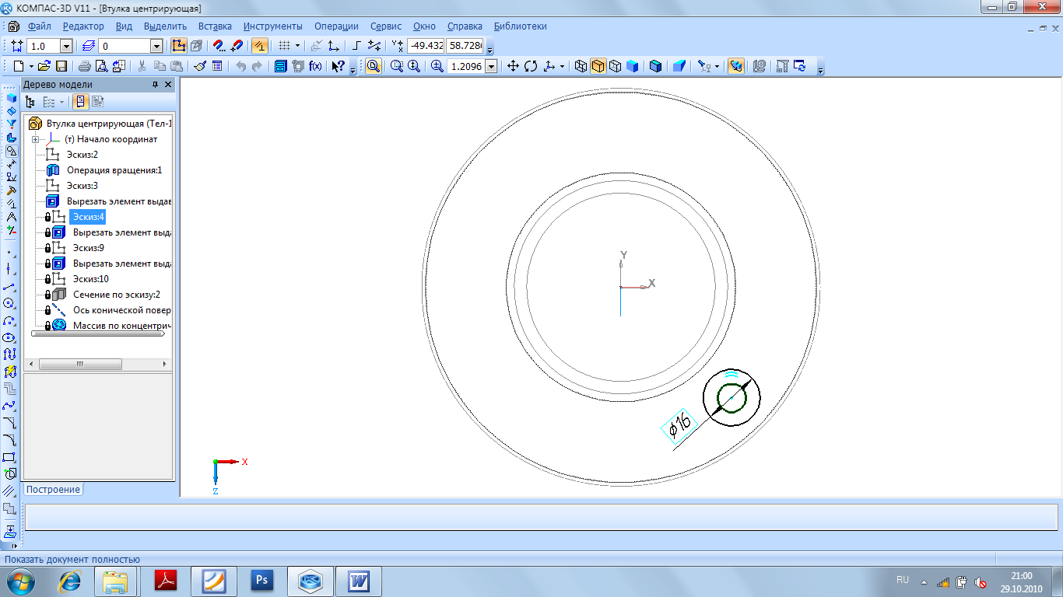Open the Файл menu
Viewport: 1063px width, 597px height.
(x=39, y=26)
